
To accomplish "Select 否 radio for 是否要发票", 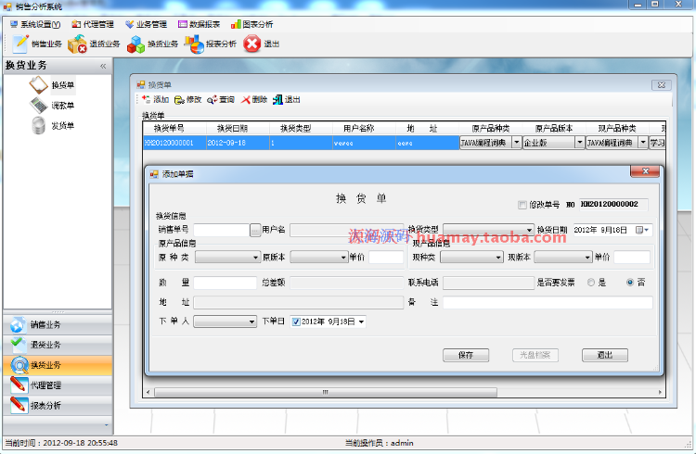I will (x=630, y=283).
